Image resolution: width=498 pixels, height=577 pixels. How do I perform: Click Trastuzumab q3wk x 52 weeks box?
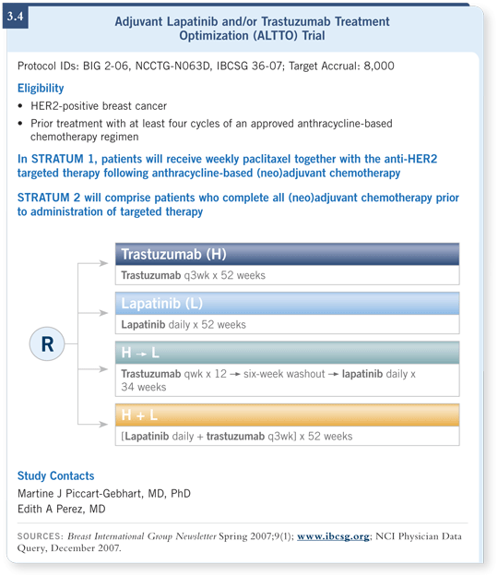[287, 275]
